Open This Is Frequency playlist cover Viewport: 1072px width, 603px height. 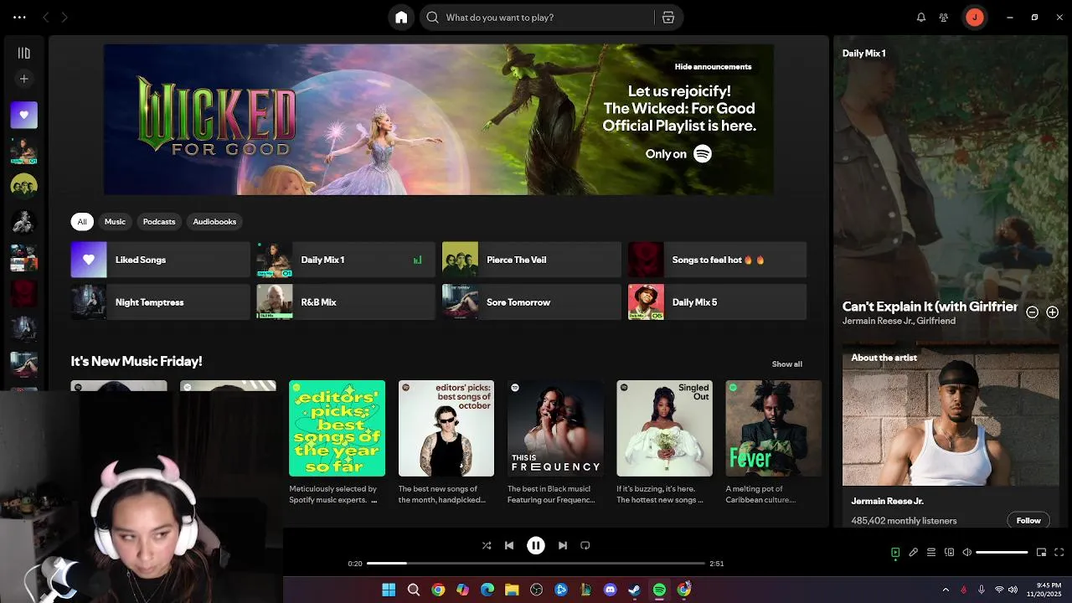pos(555,428)
